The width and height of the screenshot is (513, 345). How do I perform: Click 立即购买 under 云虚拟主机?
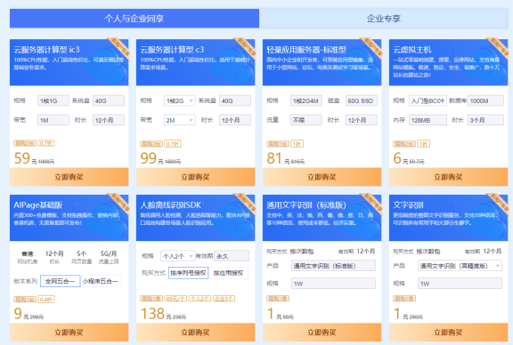448,177
